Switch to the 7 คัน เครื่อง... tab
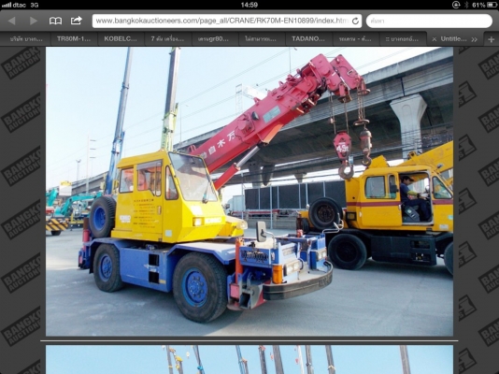 167,39
